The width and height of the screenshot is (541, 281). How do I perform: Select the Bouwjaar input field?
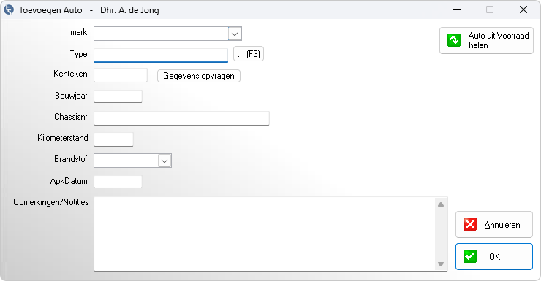[118, 96]
